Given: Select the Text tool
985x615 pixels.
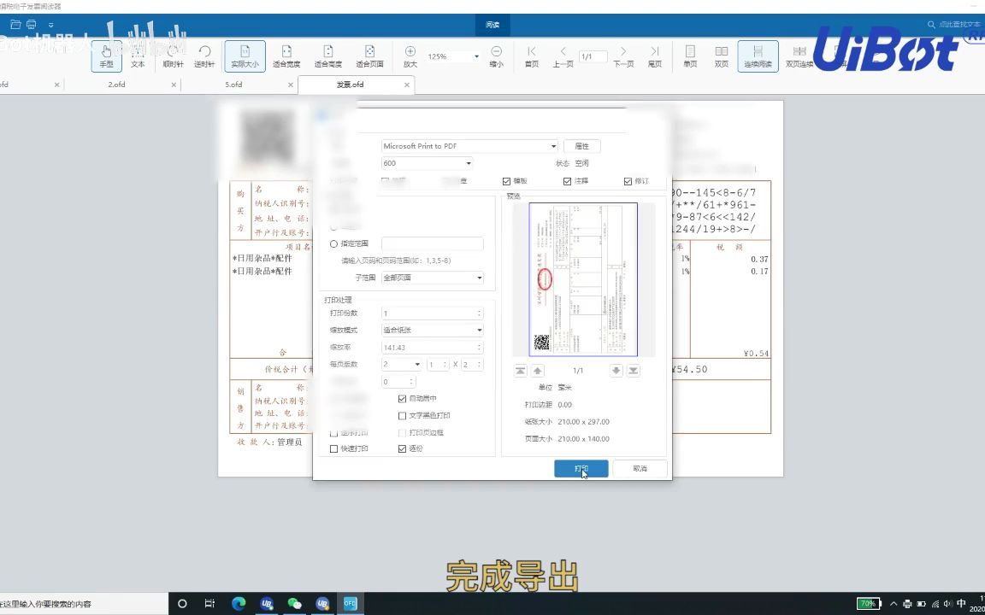Looking at the screenshot, I should (138, 56).
